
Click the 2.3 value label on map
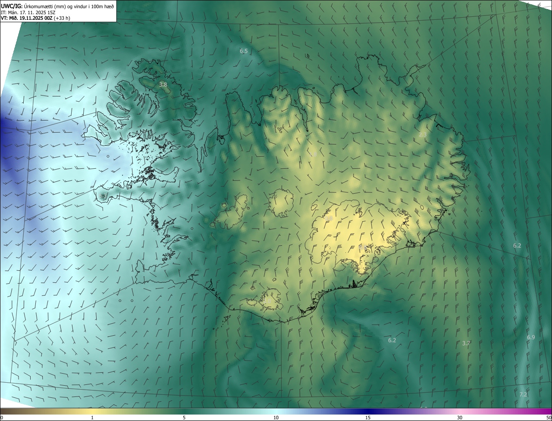coord(423,135)
